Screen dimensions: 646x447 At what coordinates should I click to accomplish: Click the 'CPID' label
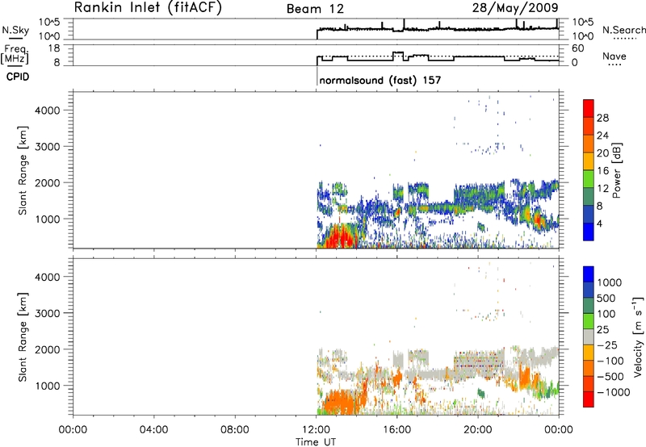click(18, 77)
